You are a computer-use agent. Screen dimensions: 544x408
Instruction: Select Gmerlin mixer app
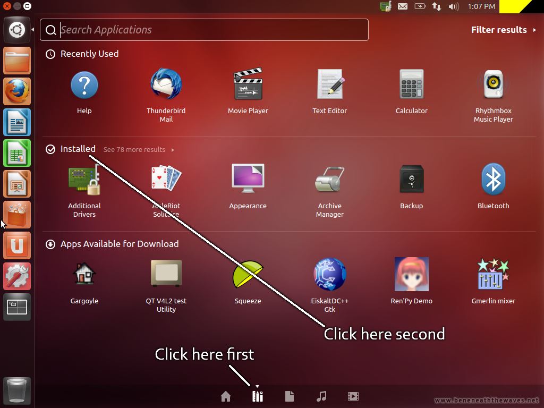tap(493, 274)
